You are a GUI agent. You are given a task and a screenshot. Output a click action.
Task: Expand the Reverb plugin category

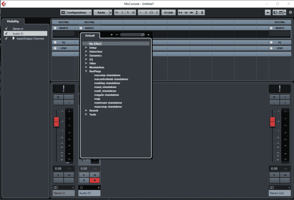click(86, 110)
